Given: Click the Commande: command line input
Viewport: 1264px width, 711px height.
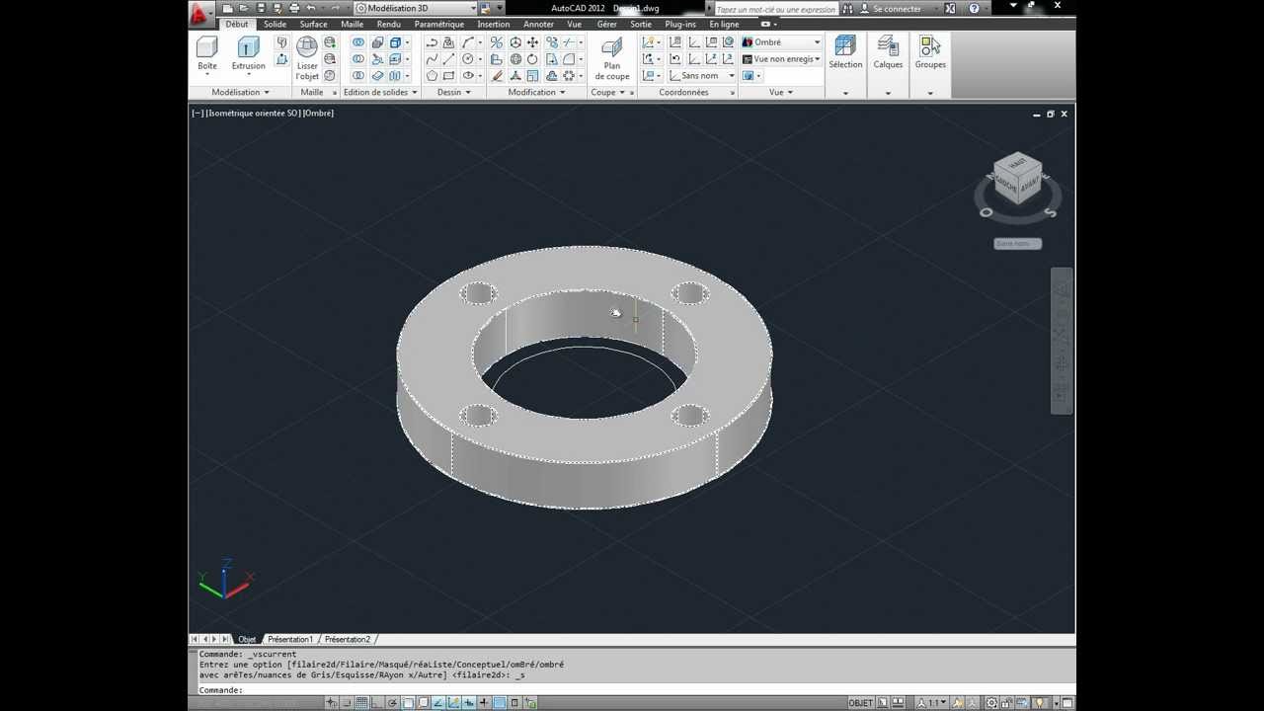Looking at the screenshot, I should pyautogui.click(x=632, y=690).
